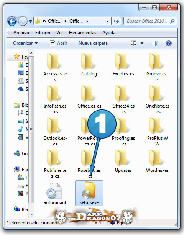Open the Excel.es-es folder
184x235 pixels.
coord(123,65)
